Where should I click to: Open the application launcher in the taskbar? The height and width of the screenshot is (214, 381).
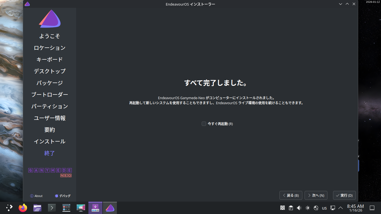tap(9, 208)
